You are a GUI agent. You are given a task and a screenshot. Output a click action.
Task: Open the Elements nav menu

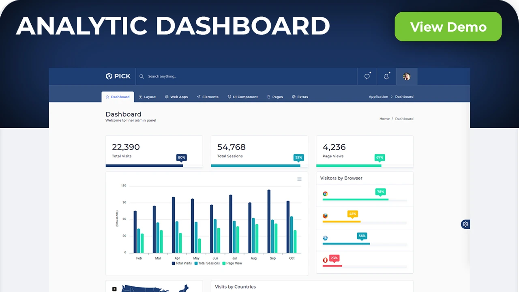208,97
